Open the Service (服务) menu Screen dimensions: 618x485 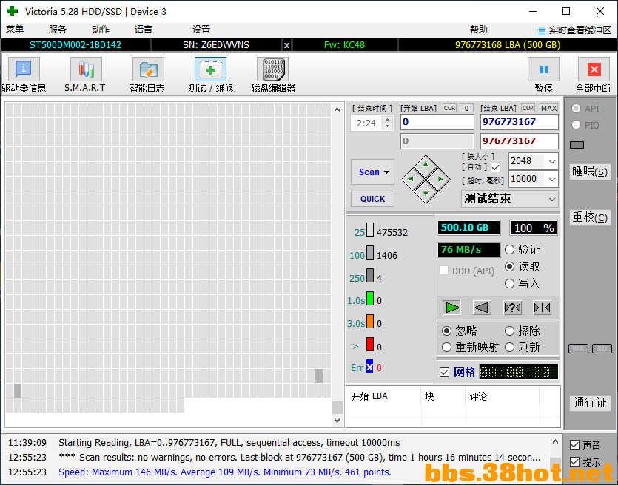click(58, 30)
